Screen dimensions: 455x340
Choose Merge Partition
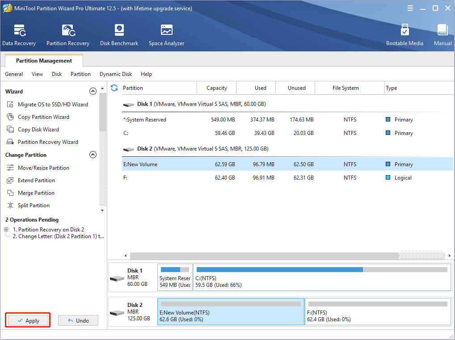(x=36, y=193)
